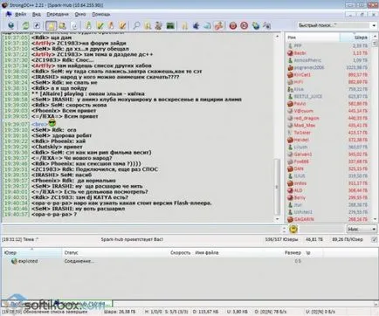379x316 pixels.
Task: Click the StrongDC++ icon left of Файл menu
Action: point(9,14)
